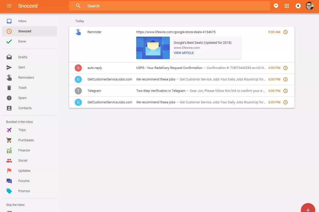
Task: Open the Google apps grid
Action: click(287, 6)
